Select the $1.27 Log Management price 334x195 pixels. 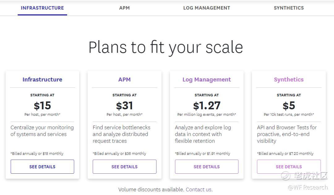207,106
